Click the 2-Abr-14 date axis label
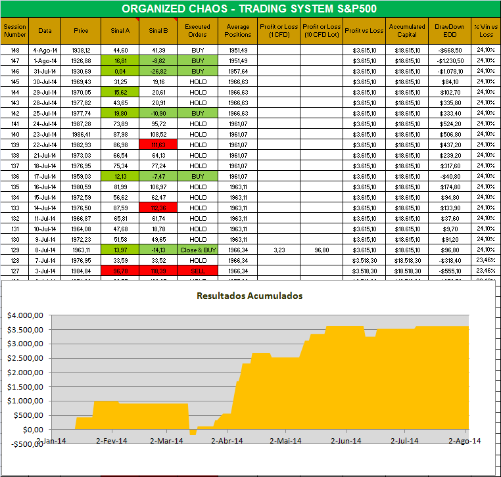Viewport: 501px width, 477px height. [x=227, y=441]
